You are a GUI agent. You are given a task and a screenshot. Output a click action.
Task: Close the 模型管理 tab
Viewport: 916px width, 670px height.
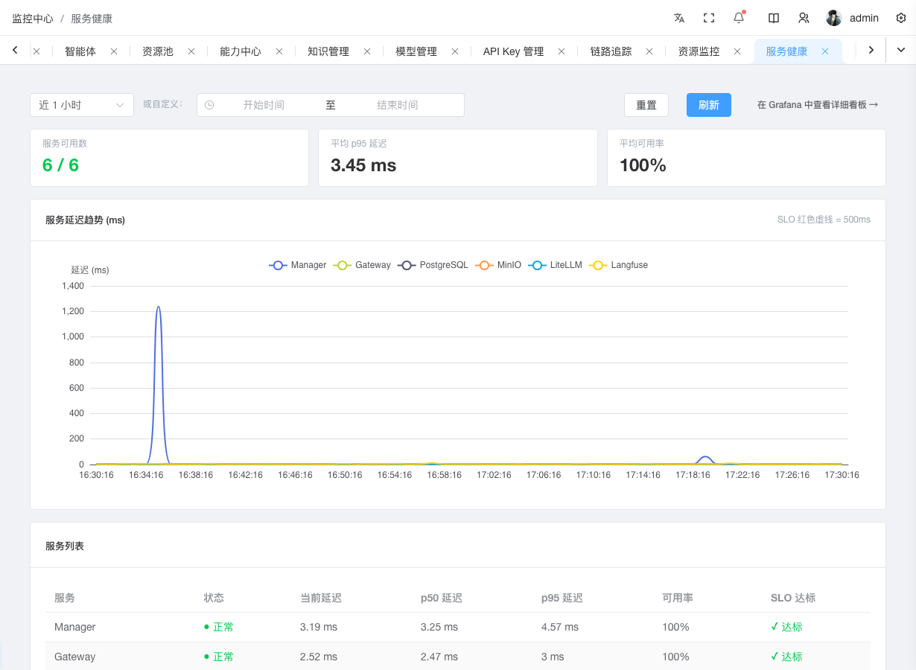455,51
